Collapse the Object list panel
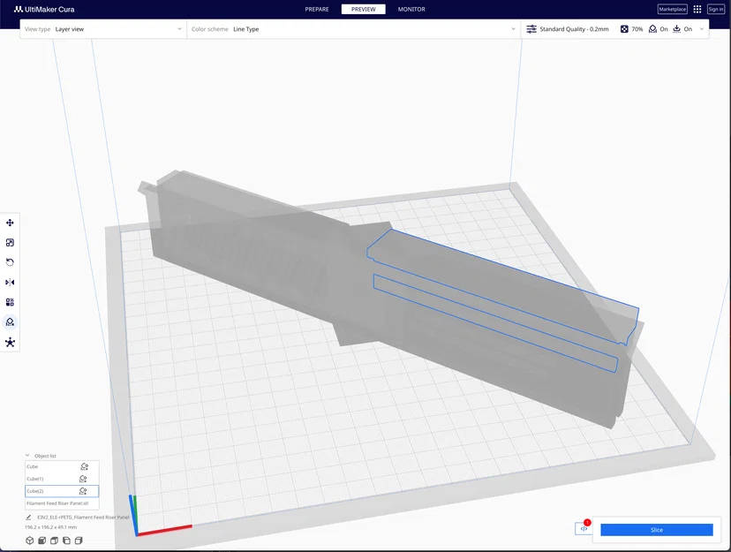731x552 pixels. point(27,456)
